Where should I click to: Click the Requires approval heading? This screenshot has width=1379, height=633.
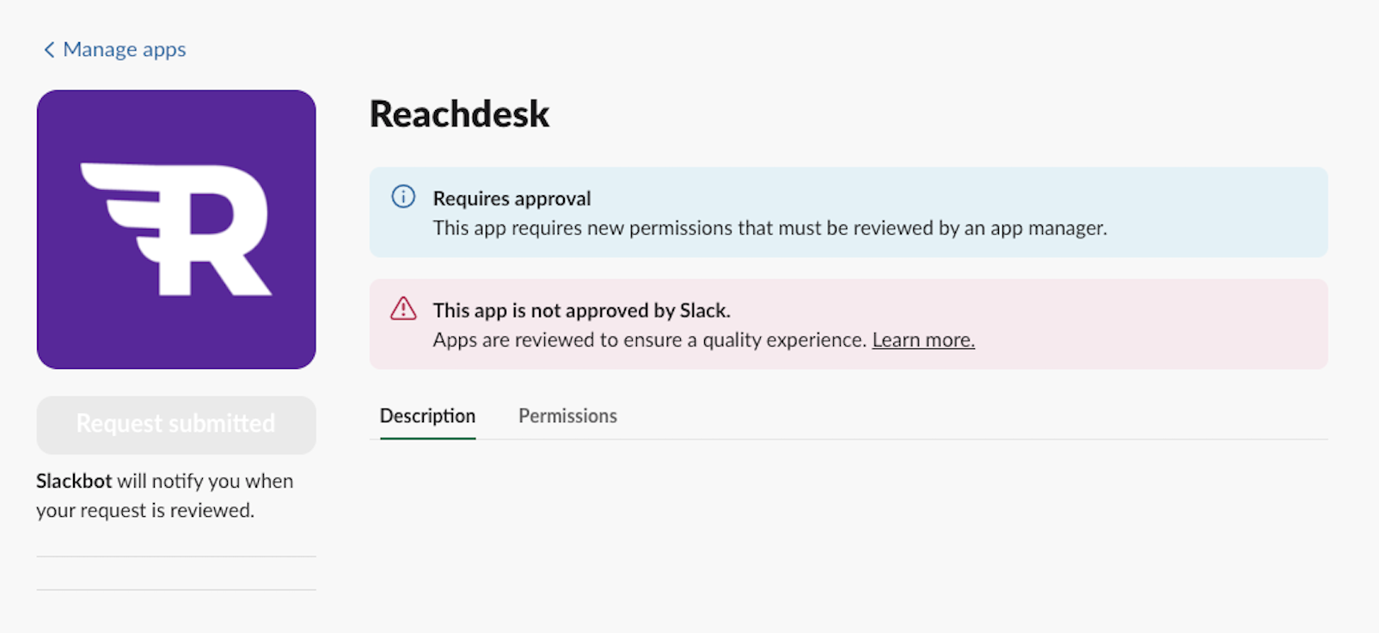pyautogui.click(x=512, y=199)
